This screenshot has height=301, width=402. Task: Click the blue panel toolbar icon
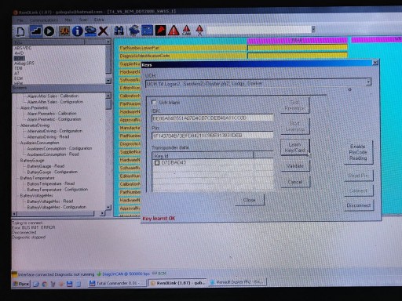point(147,31)
